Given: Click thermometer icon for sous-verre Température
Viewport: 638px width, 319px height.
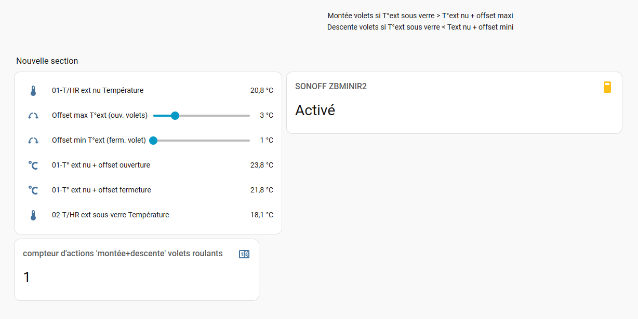Looking at the screenshot, I should click(x=33, y=215).
